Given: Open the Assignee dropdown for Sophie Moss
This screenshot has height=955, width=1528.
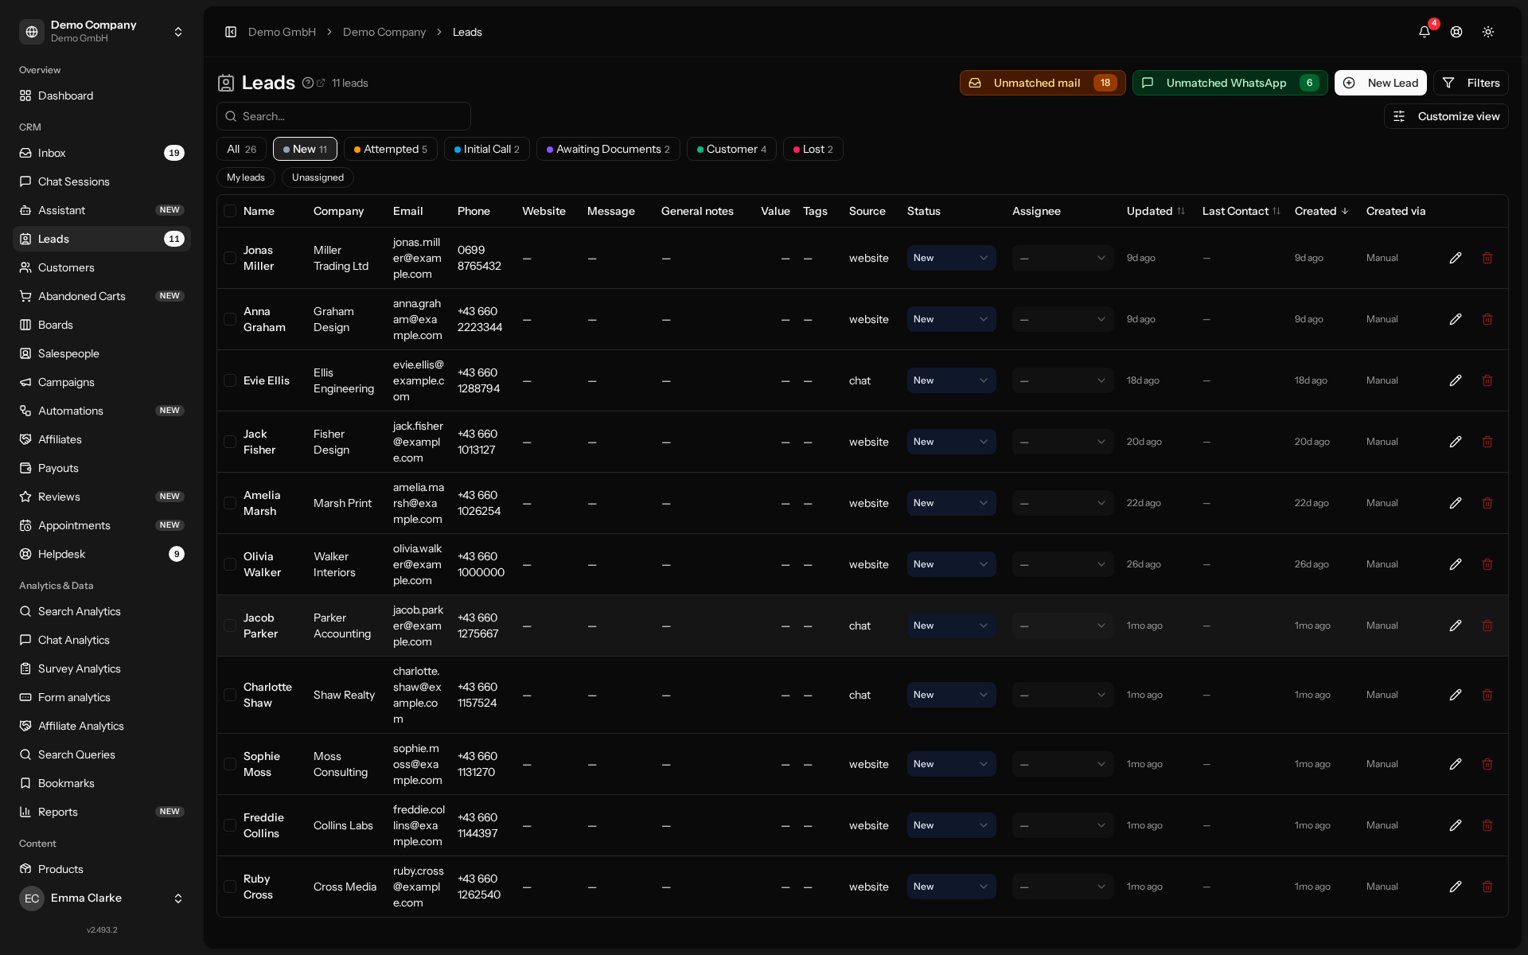Looking at the screenshot, I should coord(1062,764).
